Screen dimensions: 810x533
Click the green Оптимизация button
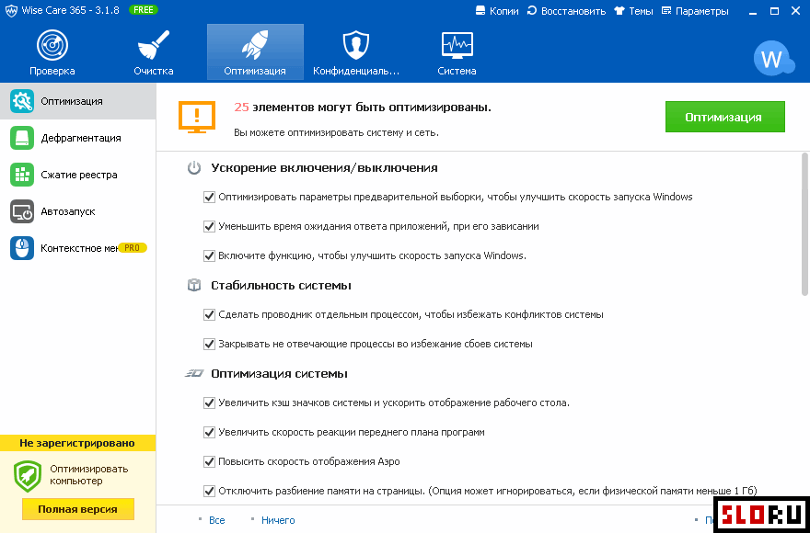pos(724,117)
